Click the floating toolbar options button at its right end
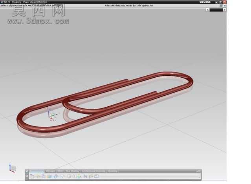 point(199,171)
